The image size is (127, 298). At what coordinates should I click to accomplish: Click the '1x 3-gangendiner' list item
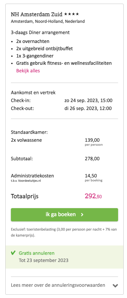pyautogui.click(x=35, y=56)
